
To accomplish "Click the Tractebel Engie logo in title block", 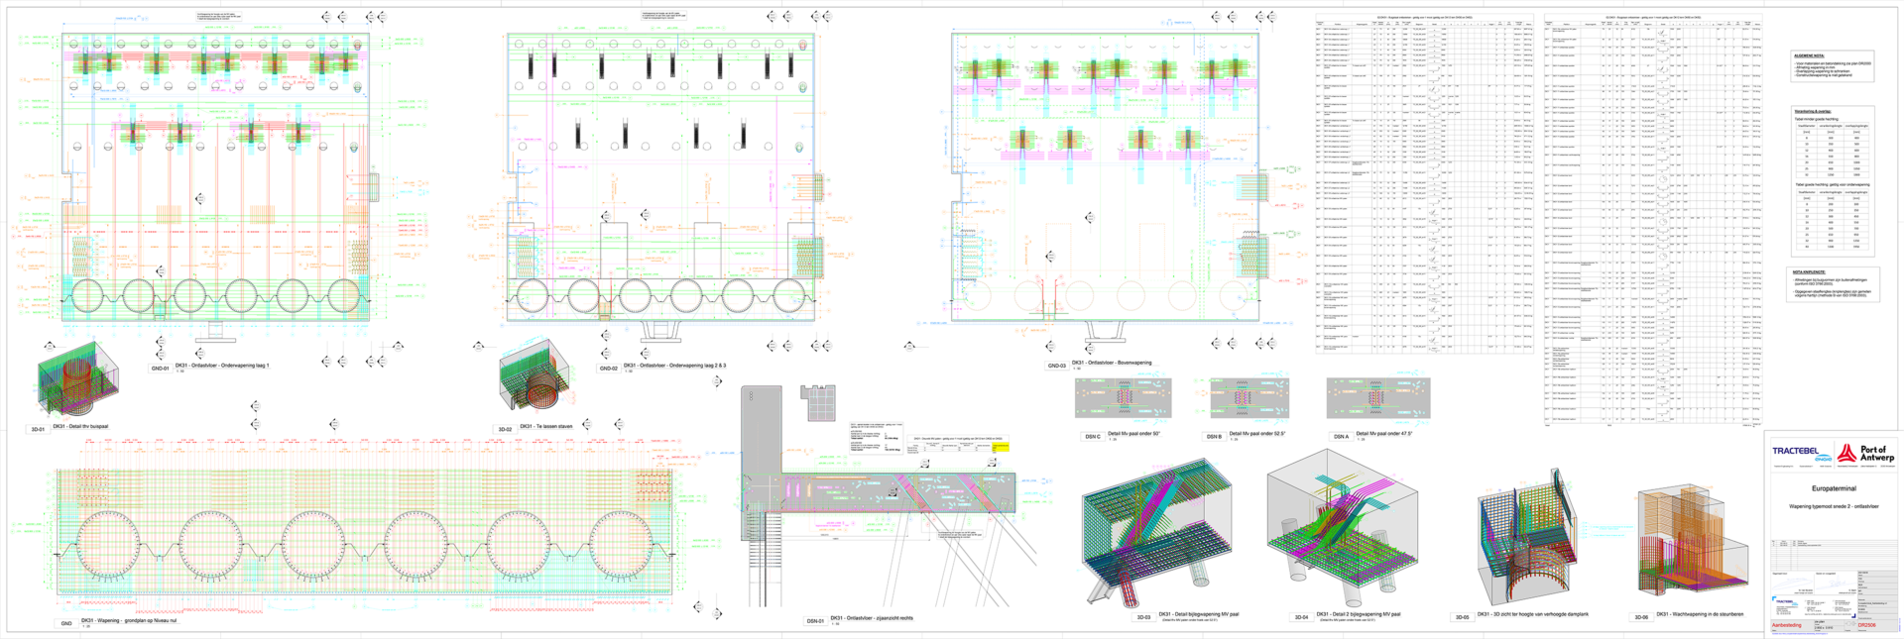I will [x=1802, y=453].
